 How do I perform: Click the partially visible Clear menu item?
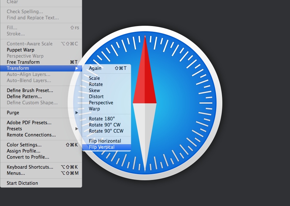point(41,2)
